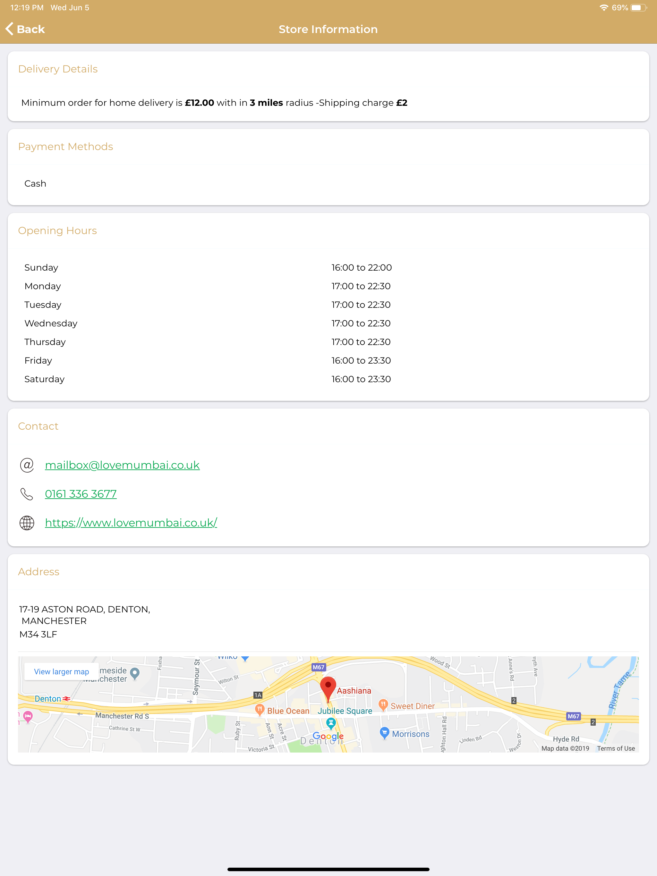Tap the Wi-Fi icon in status bar
This screenshot has height=876, width=657.
click(603, 7)
